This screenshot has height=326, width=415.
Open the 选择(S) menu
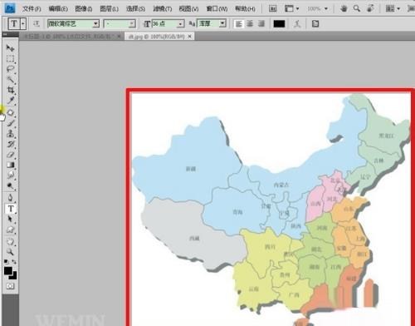pos(135,9)
